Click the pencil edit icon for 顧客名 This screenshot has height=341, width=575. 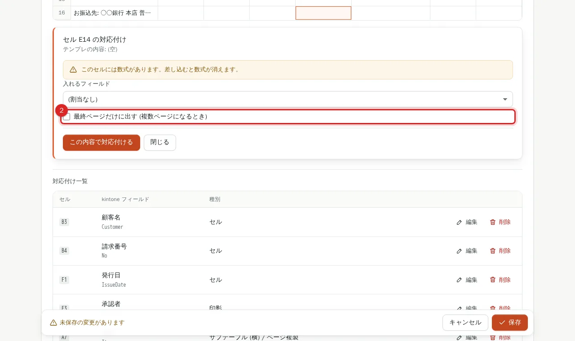pos(459,222)
